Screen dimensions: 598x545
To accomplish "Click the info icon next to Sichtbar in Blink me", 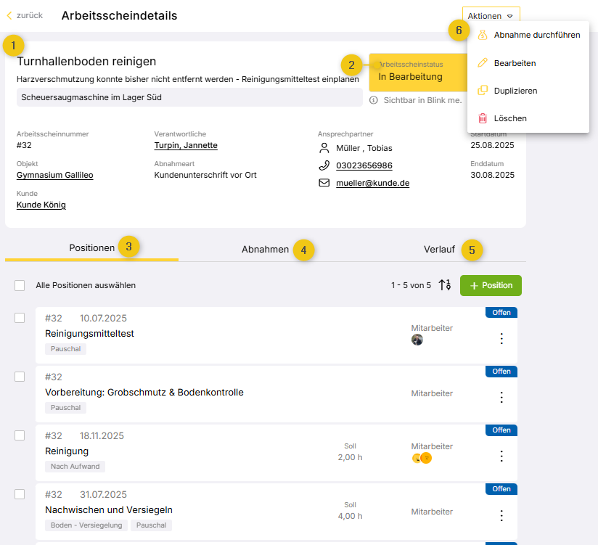I will [374, 100].
